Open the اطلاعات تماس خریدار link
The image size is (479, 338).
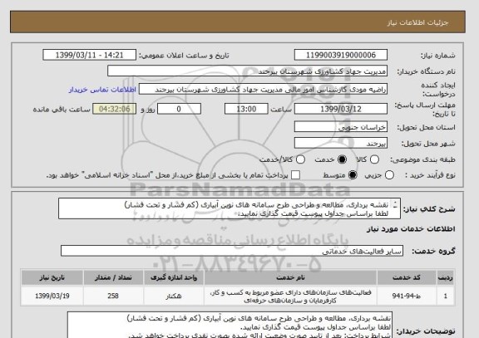tap(102, 90)
